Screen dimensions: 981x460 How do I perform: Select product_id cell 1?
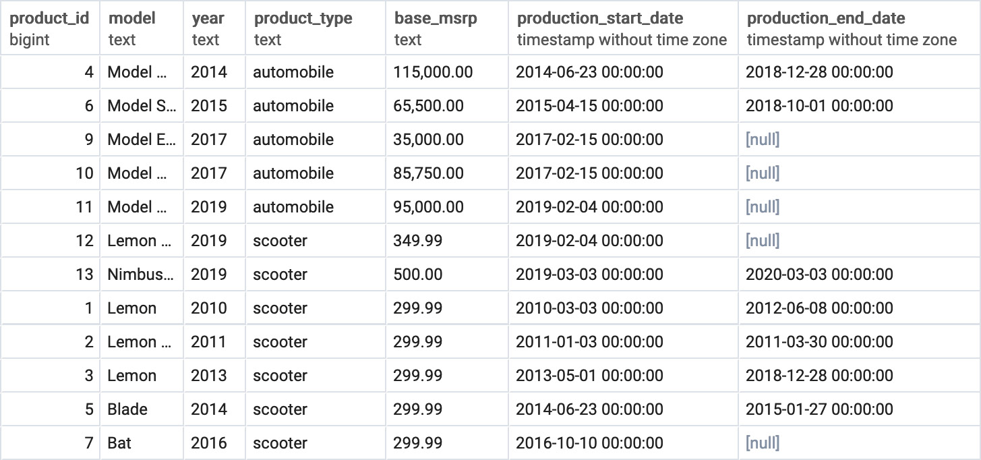[x=50, y=308]
